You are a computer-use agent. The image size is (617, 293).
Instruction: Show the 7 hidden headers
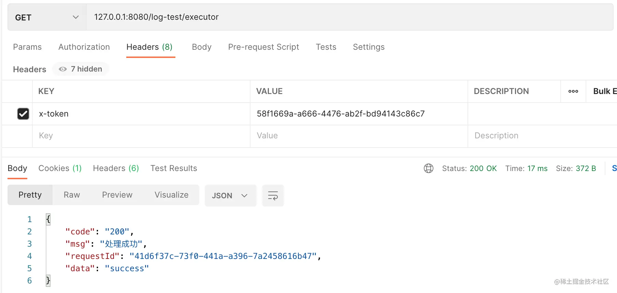coord(81,69)
